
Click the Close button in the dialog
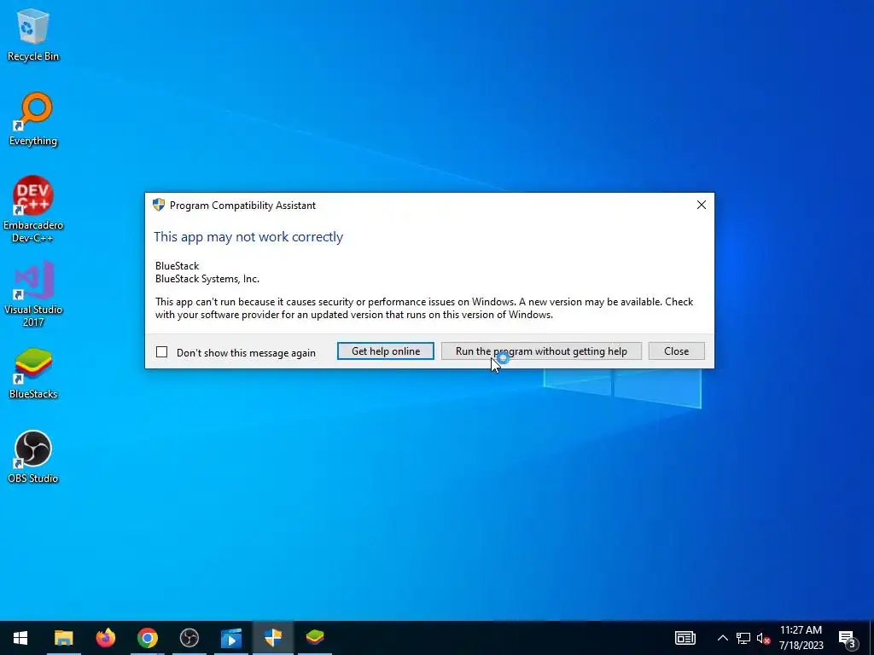(676, 351)
